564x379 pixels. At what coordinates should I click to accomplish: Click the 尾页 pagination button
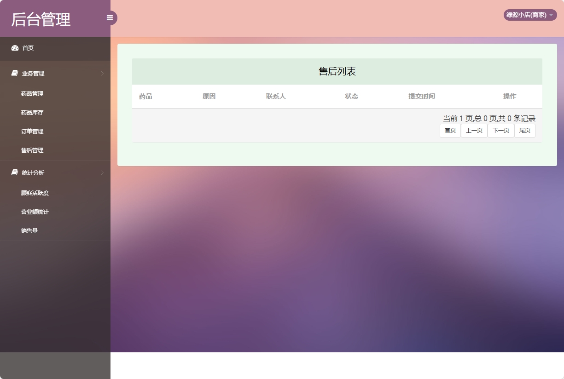coord(524,130)
